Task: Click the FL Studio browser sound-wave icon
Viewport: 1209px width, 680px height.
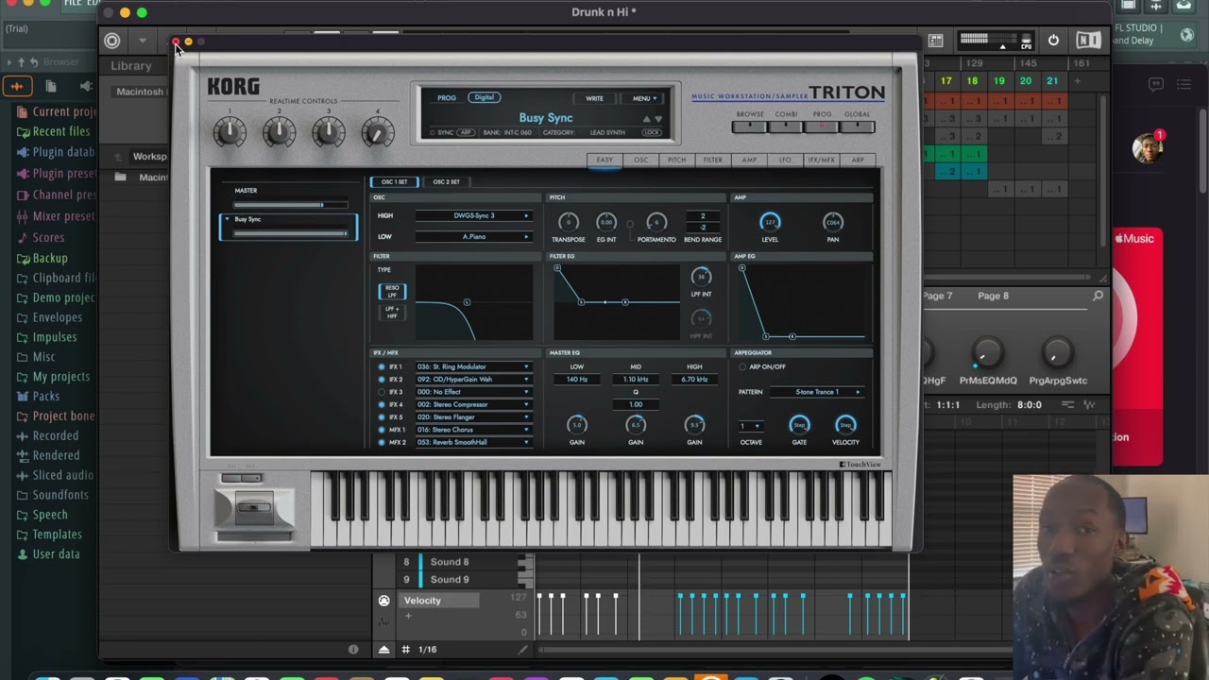Action: click(x=17, y=86)
